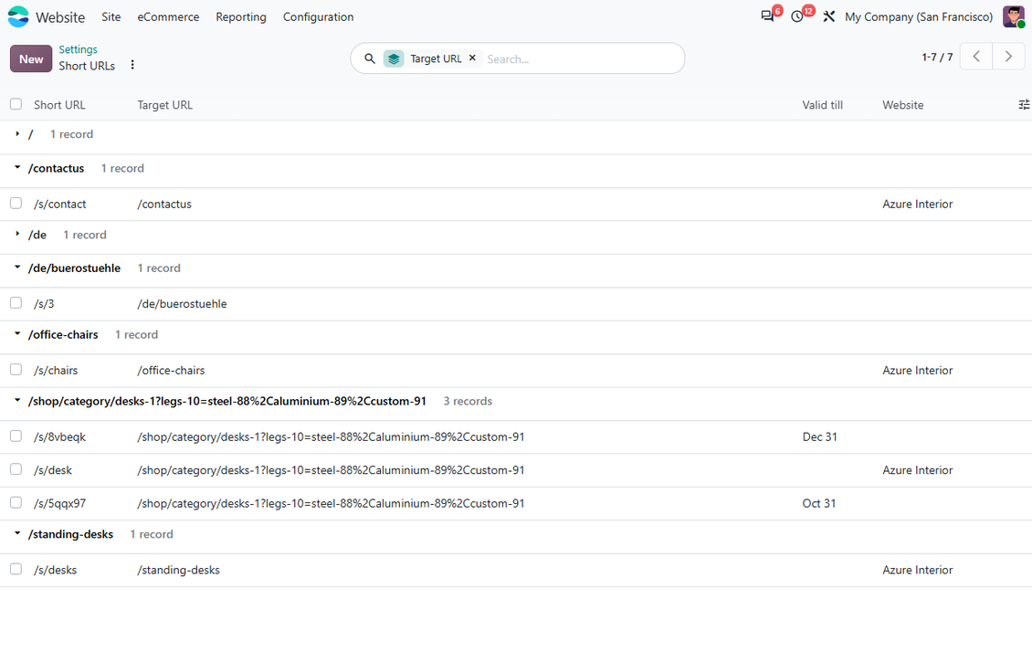Go to the previous page arrow

976,57
